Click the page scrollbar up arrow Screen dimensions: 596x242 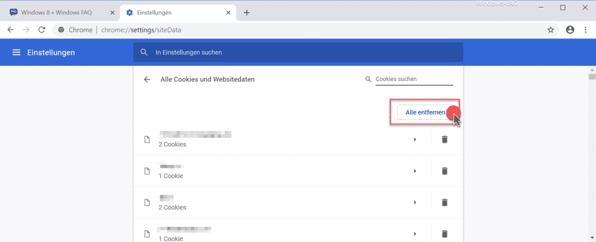[592, 70]
